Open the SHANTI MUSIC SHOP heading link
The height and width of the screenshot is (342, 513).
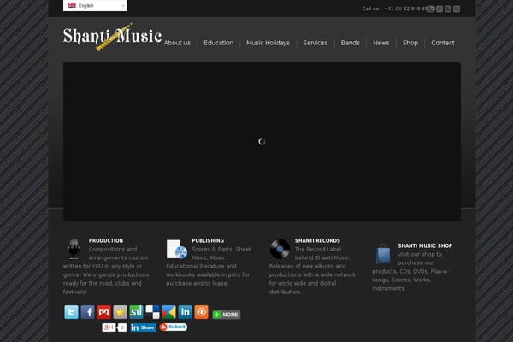click(x=425, y=245)
